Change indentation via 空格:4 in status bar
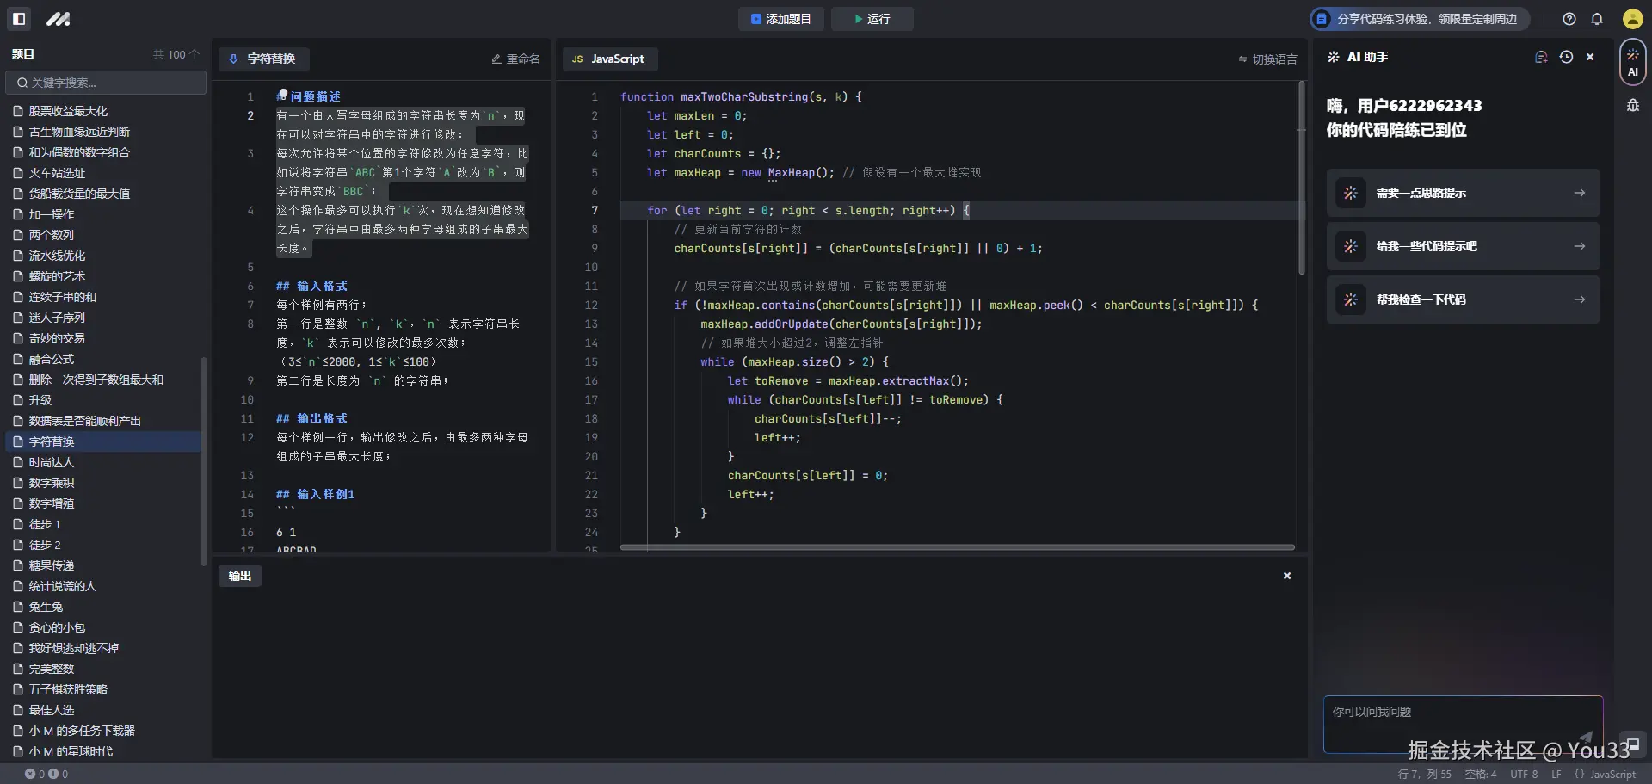Viewport: 1652px width, 784px height. 1479,774
